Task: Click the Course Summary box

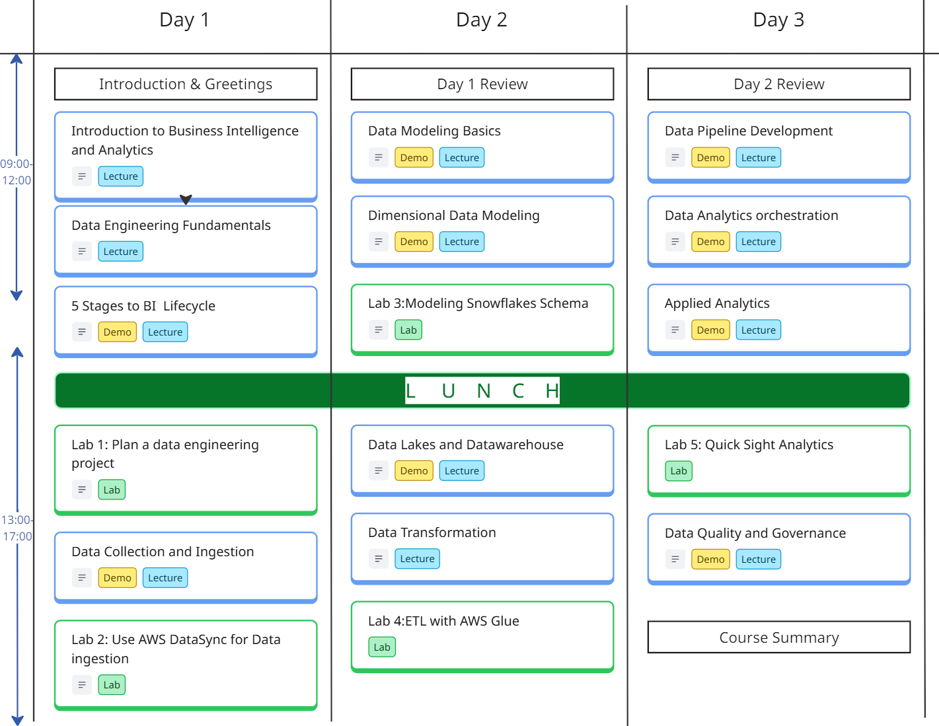Action: 778,637
